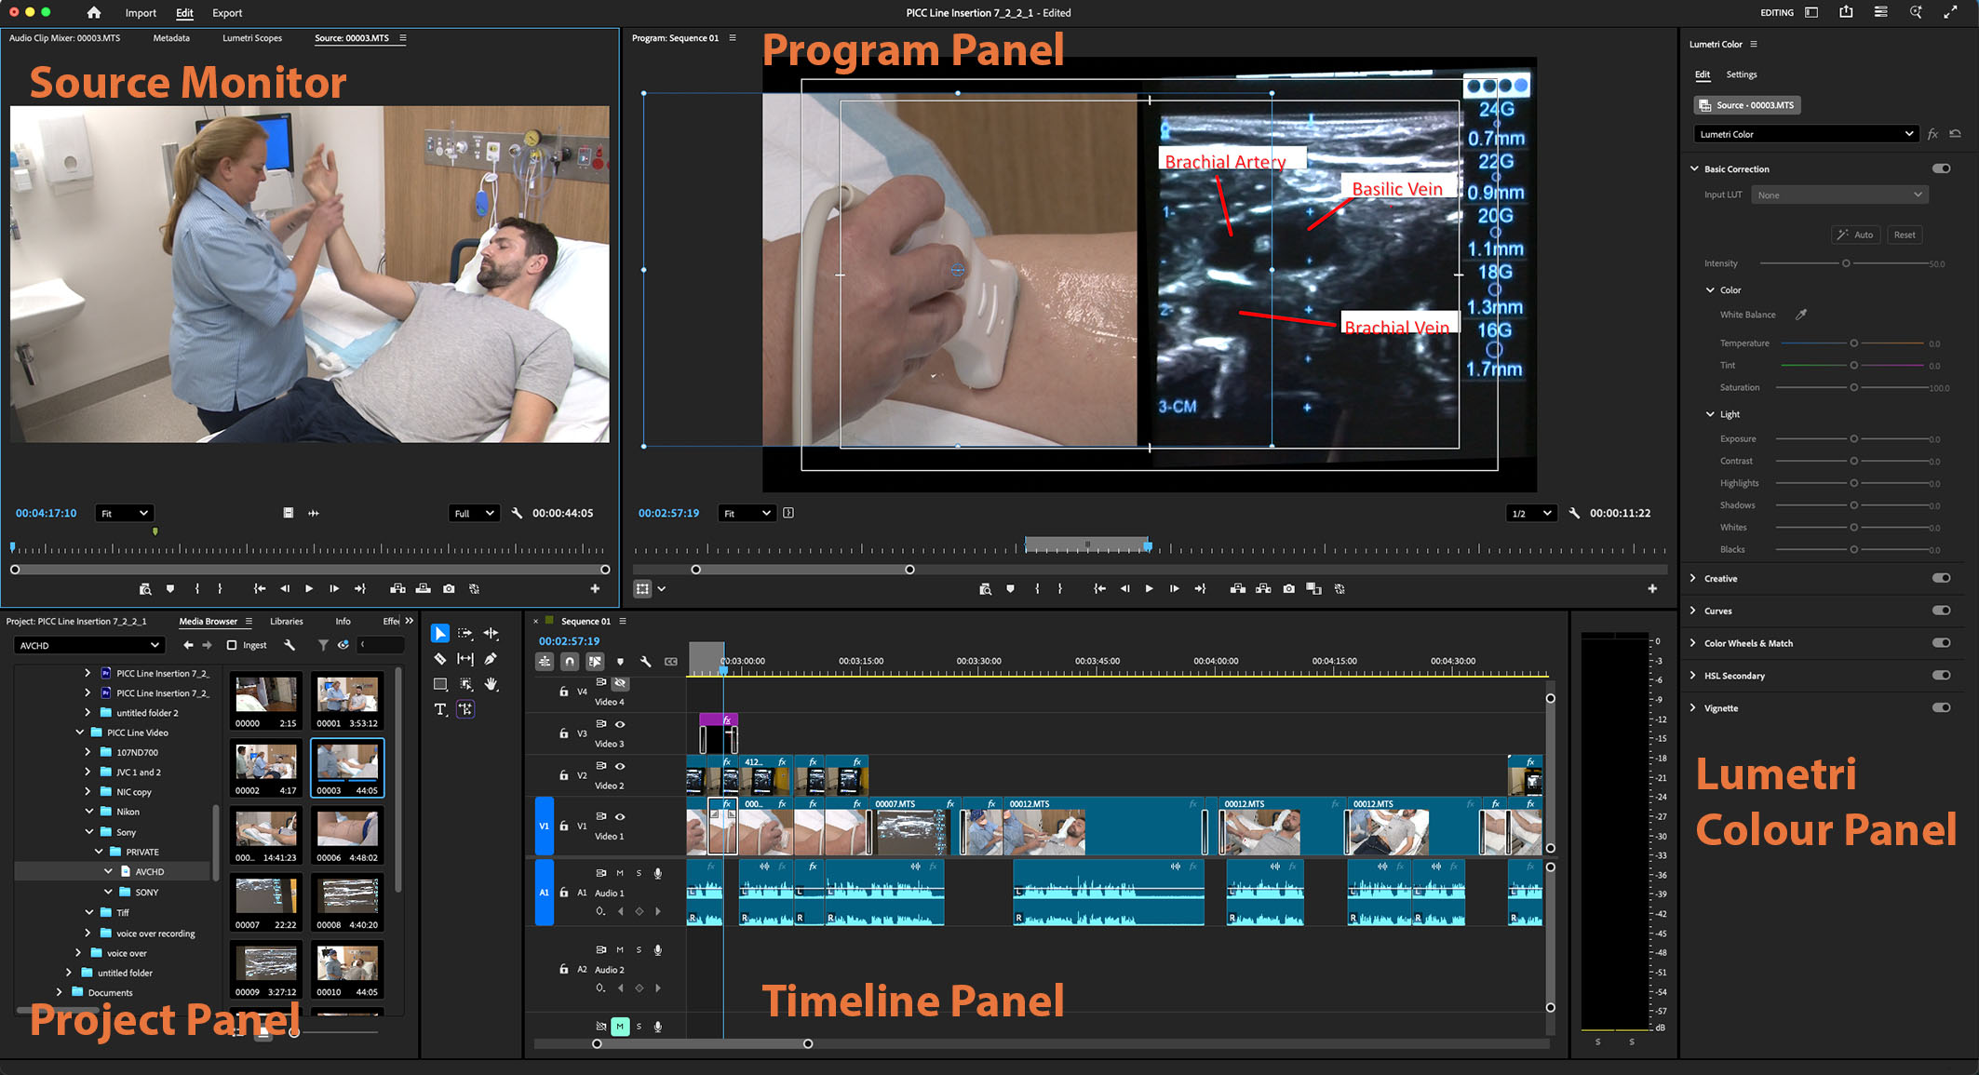Open Timeline Display Settings wrench
Image resolution: width=1979 pixels, height=1075 pixels.
[646, 662]
